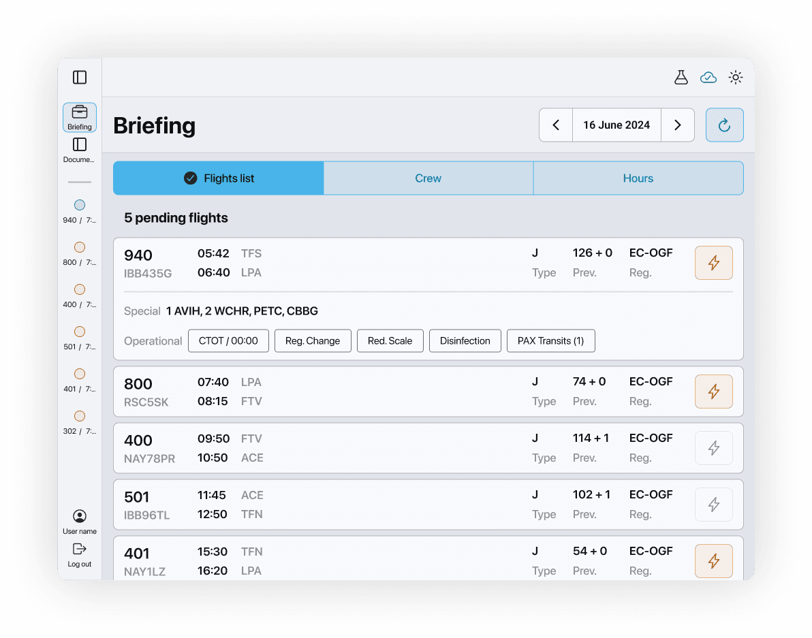Click lightning icon for flight 800
The width and height of the screenshot is (812, 638).
714,392
